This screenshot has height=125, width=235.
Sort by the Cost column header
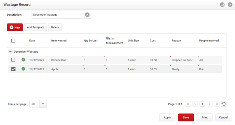tap(153, 40)
